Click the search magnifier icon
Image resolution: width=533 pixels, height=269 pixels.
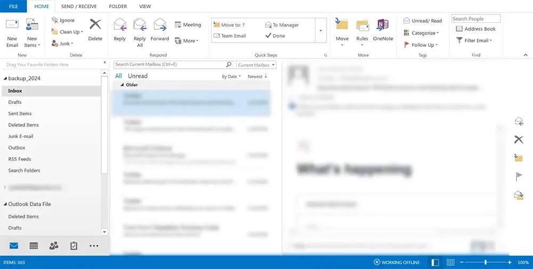[229, 64]
